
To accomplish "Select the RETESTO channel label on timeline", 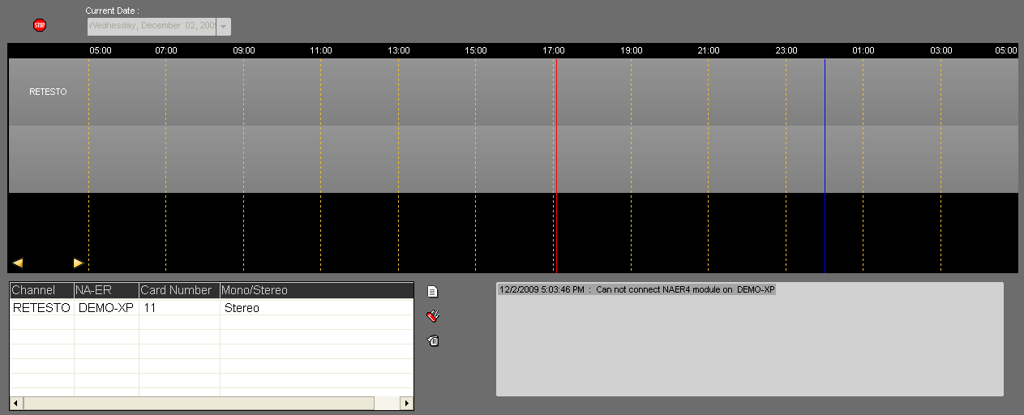I will (x=48, y=92).
